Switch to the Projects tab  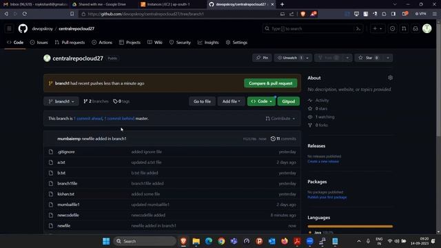click(x=130, y=43)
